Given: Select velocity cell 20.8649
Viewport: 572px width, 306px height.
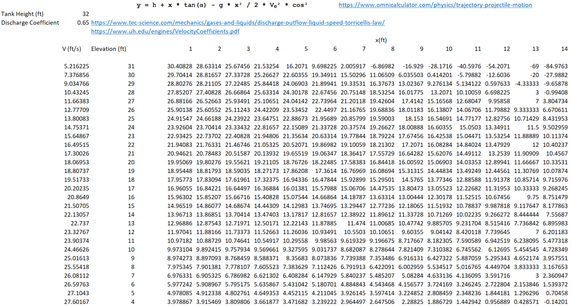Looking at the screenshot, I should click(x=78, y=196).
